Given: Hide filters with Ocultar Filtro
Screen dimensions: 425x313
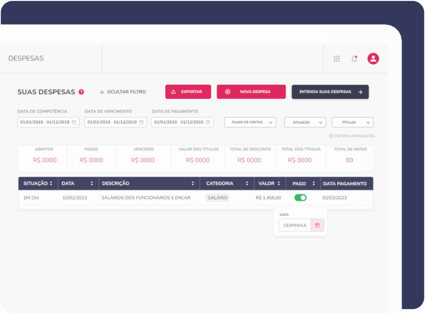Looking at the screenshot, I should (123, 92).
